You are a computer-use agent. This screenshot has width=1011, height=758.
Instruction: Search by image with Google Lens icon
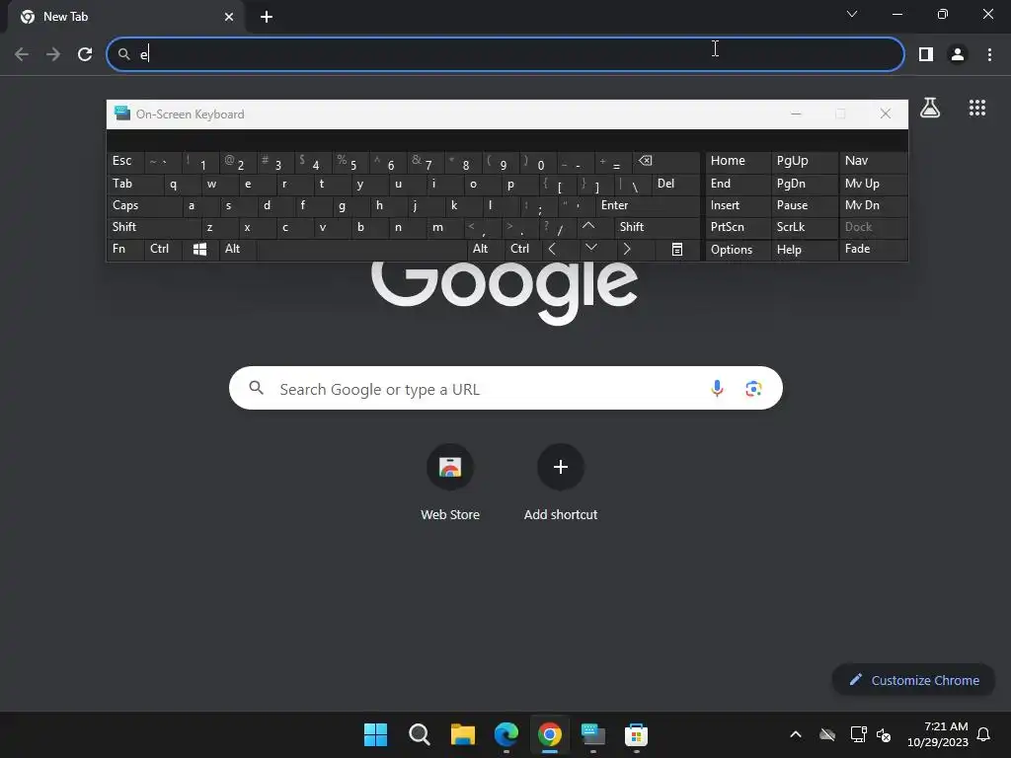pos(753,388)
